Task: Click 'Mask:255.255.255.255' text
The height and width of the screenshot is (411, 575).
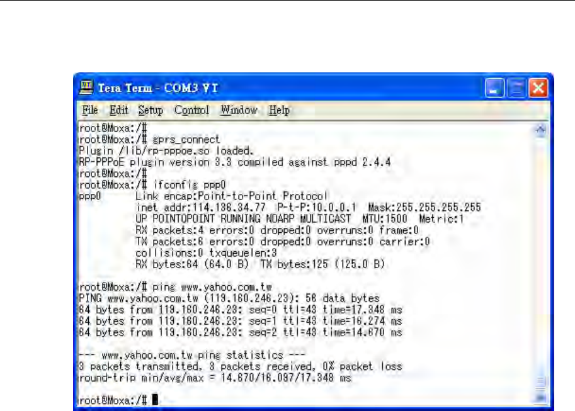Action: [x=424, y=208]
